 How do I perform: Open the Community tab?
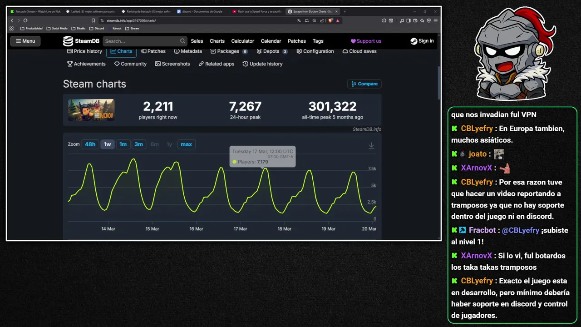[x=130, y=64]
